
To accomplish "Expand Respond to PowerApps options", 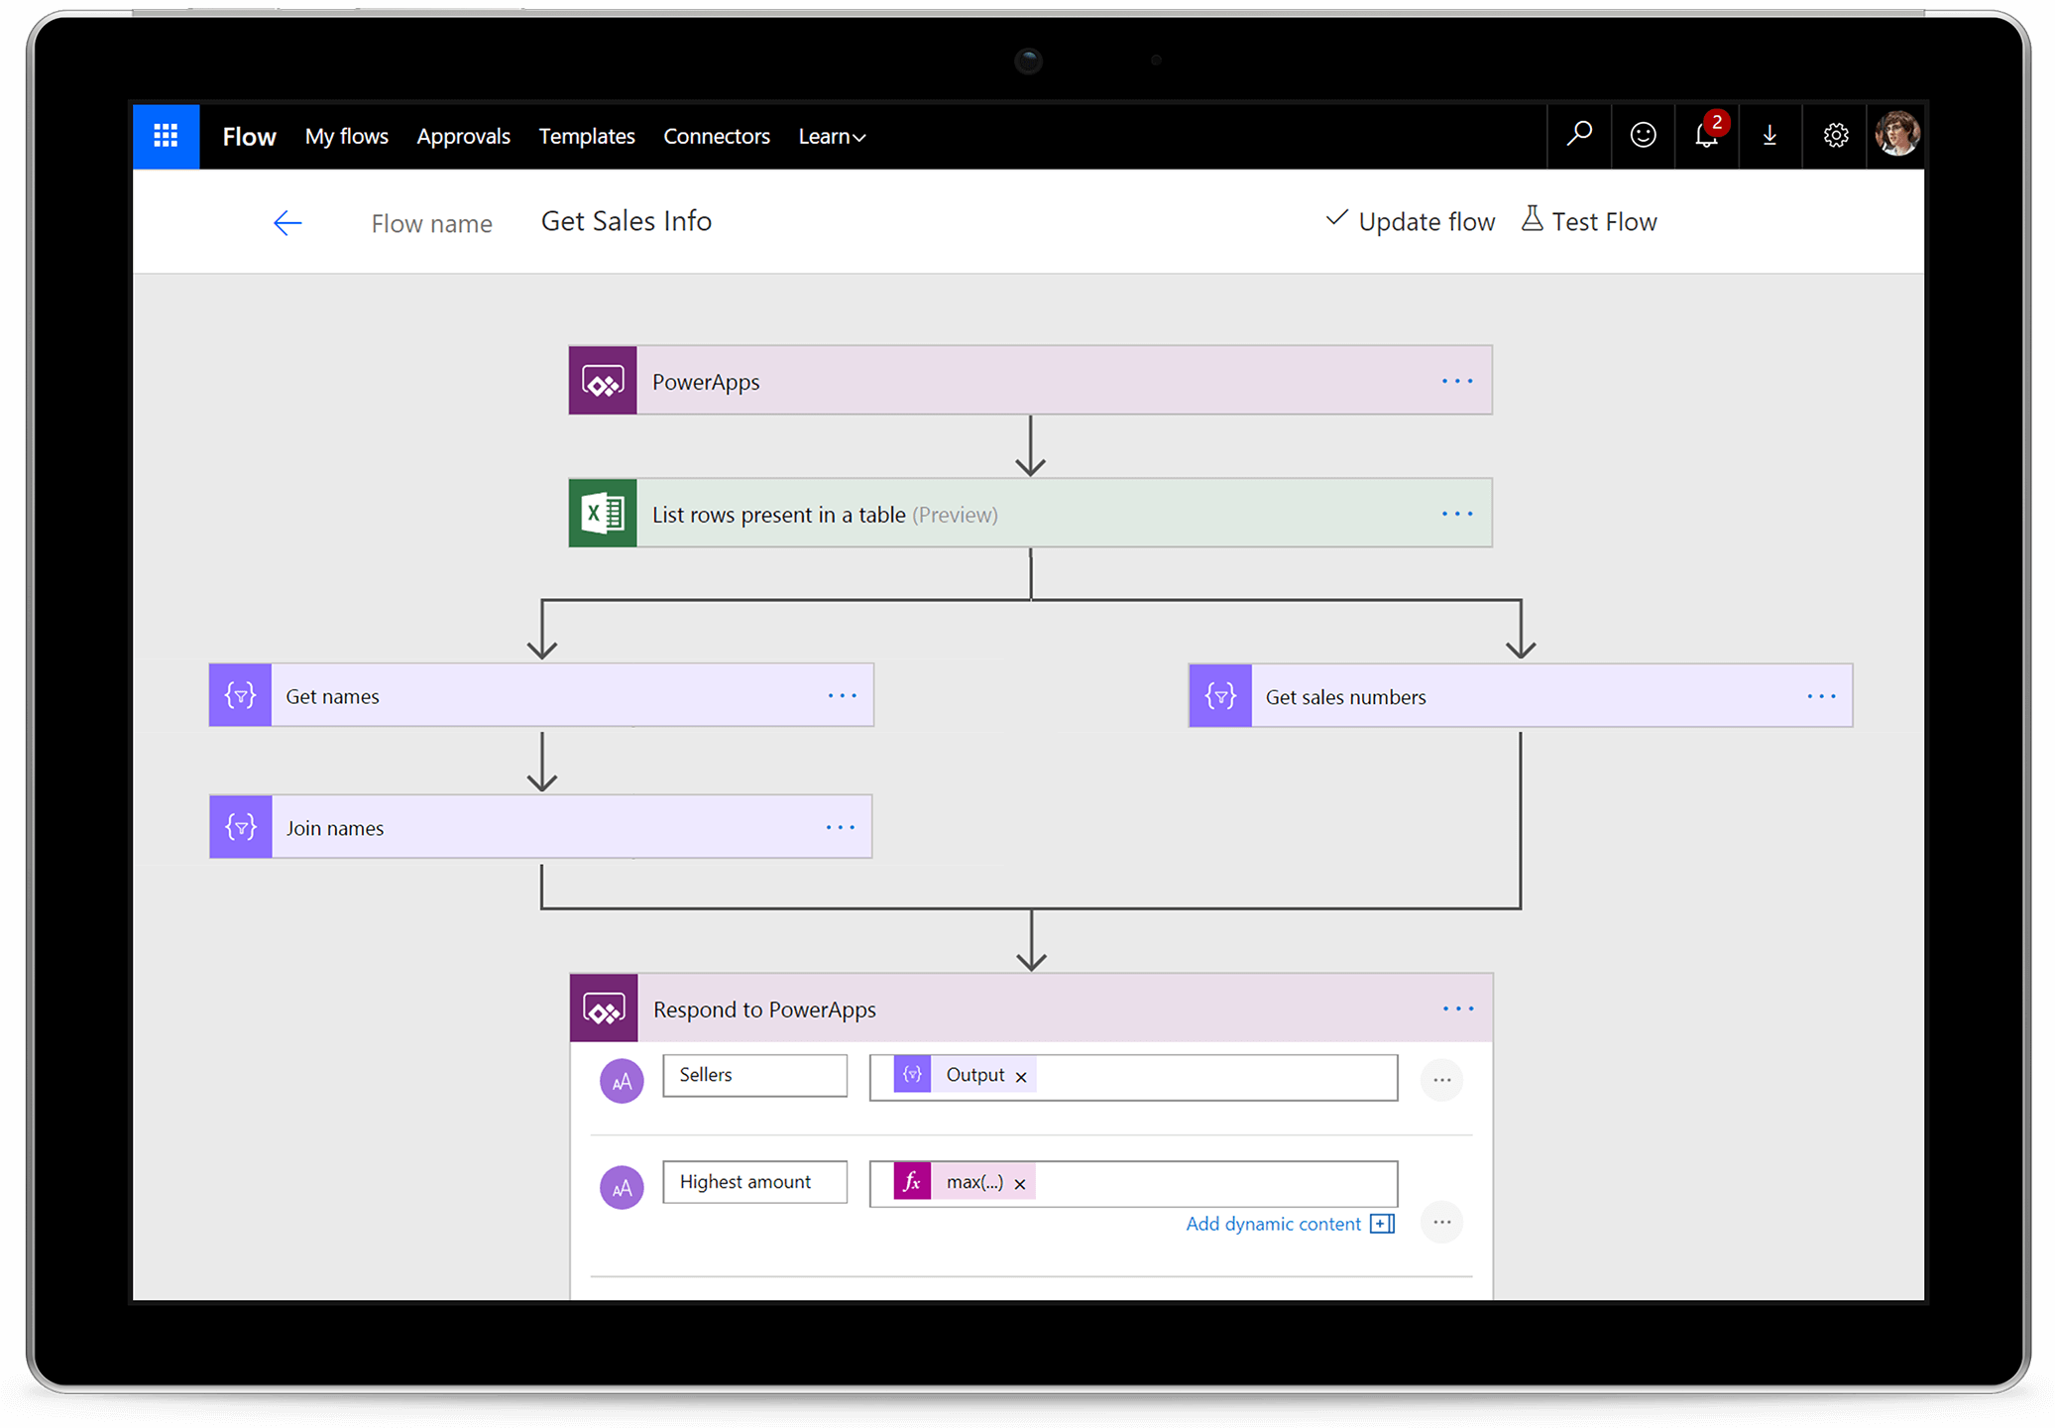I will pyautogui.click(x=1458, y=1008).
